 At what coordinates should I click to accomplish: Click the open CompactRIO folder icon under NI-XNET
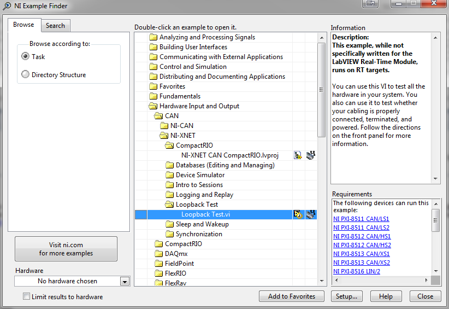pyautogui.click(x=169, y=145)
